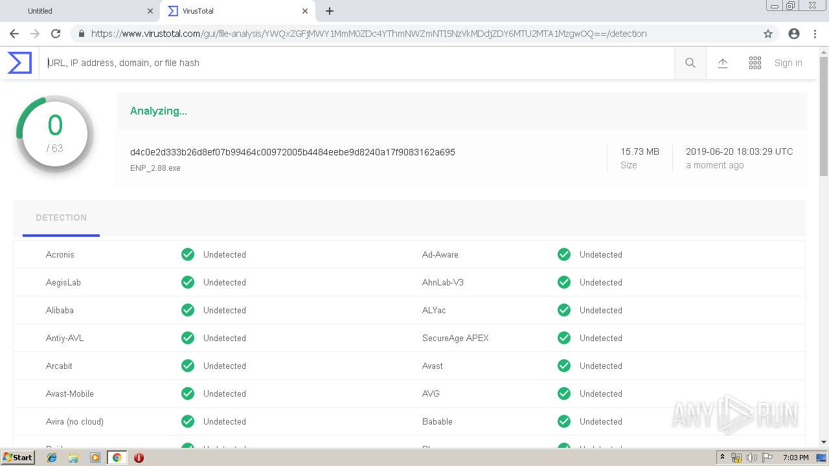Click the 7:03 PM taskbar clock
Image resolution: width=829 pixels, height=466 pixels.
795,458
